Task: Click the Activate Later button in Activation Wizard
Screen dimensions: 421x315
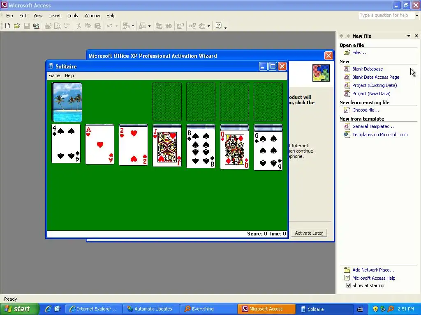Action: click(x=309, y=233)
